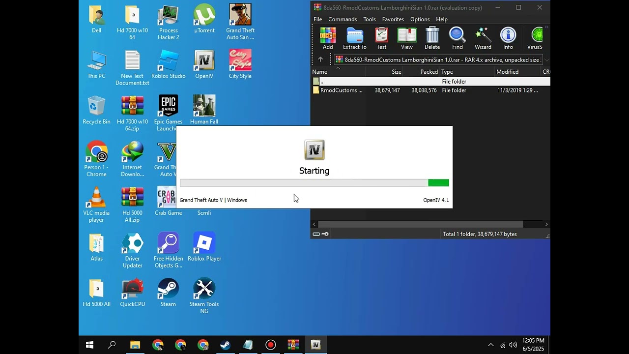Select Hd 5000 All.zip archive on desktop

132,206
